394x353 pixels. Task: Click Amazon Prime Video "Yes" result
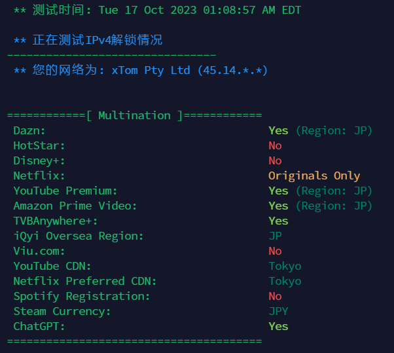[x=278, y=206]
